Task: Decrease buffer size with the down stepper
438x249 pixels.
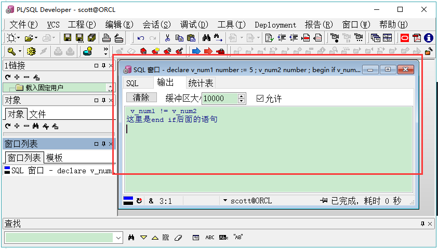Action: [x=242, y=101]
